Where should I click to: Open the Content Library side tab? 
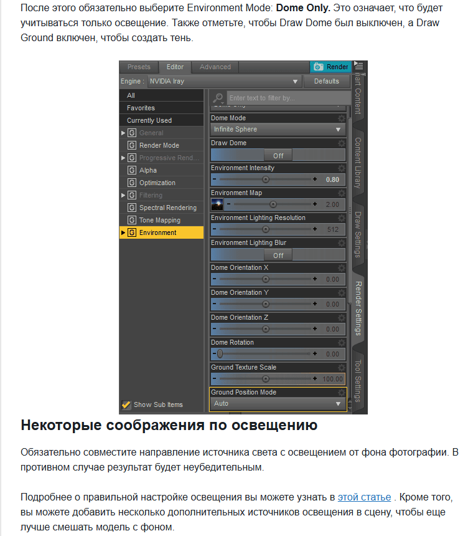pos(358,163)
